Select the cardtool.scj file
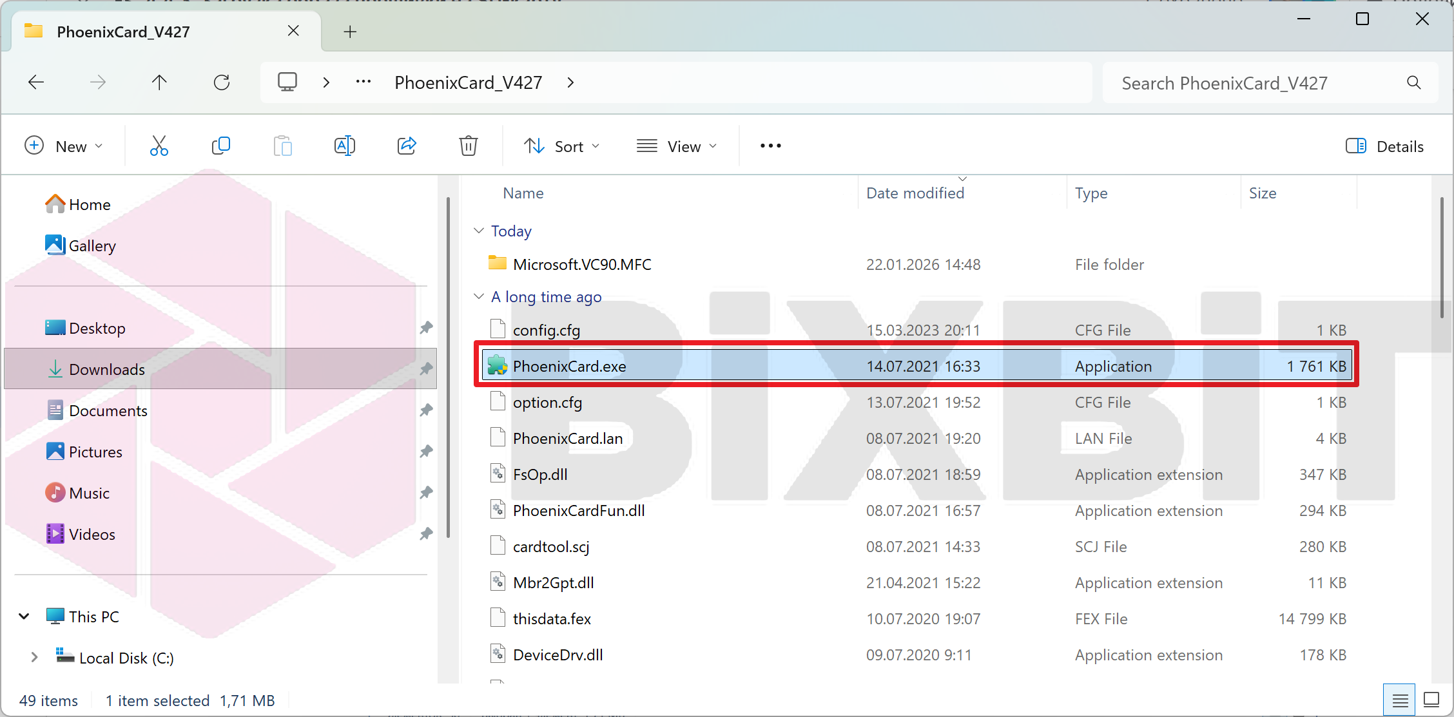Screen dimensions: 1454x717 pos(917,546)
